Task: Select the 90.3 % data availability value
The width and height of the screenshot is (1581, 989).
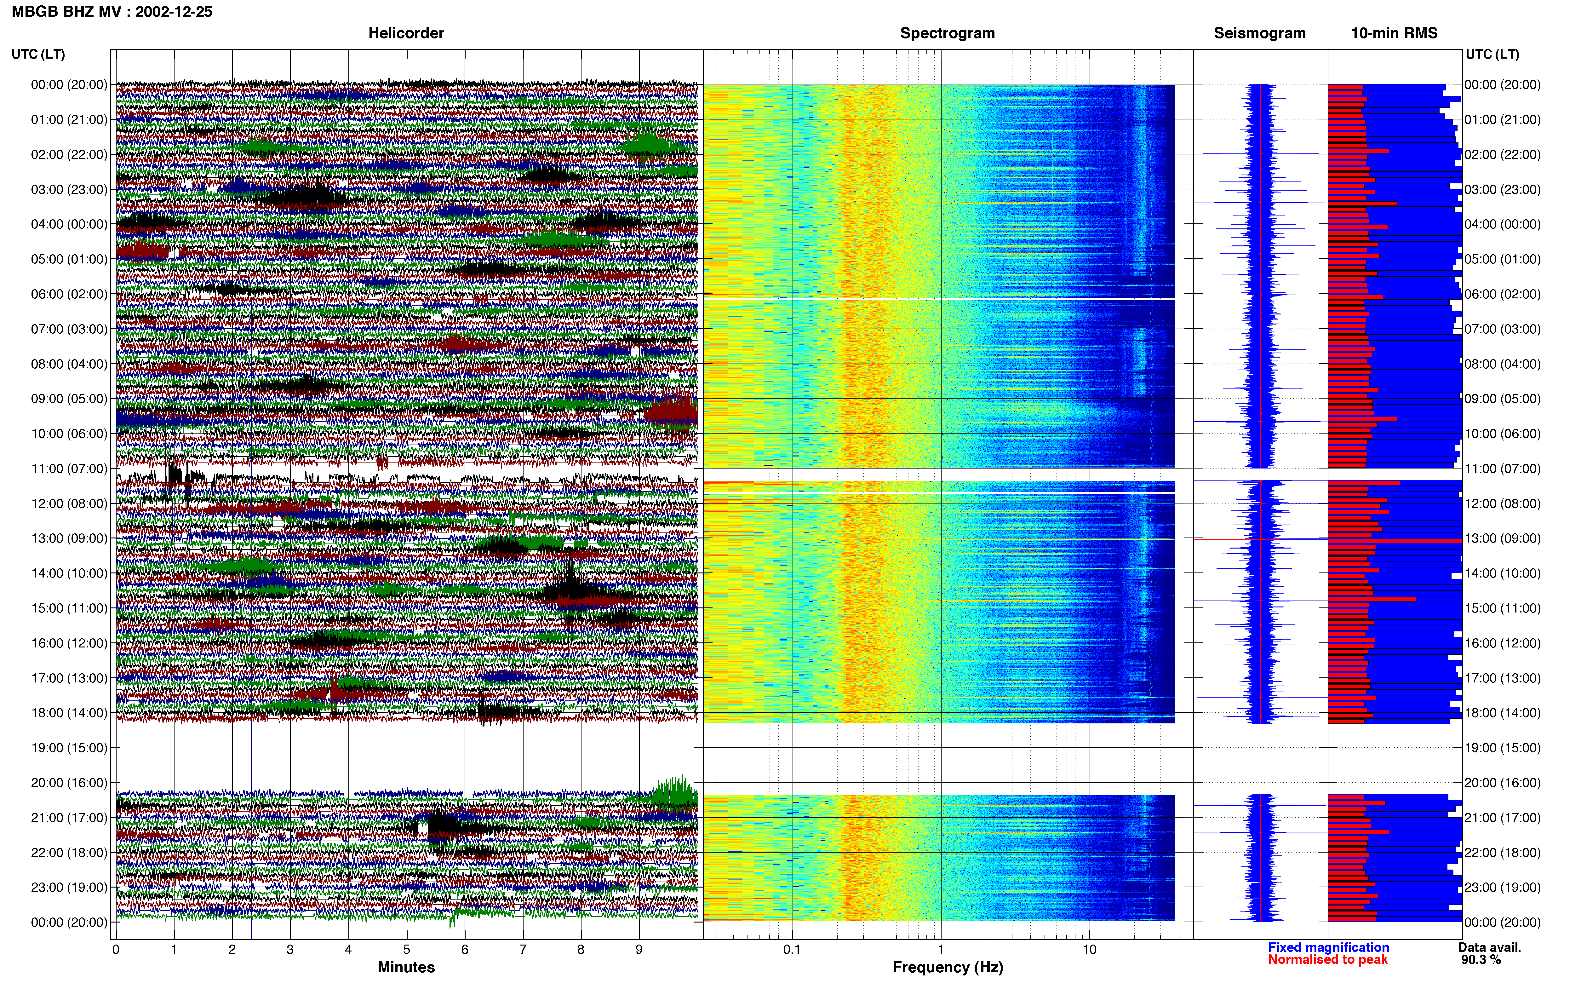Action: pyautogui.click(x=1481, y=960)
